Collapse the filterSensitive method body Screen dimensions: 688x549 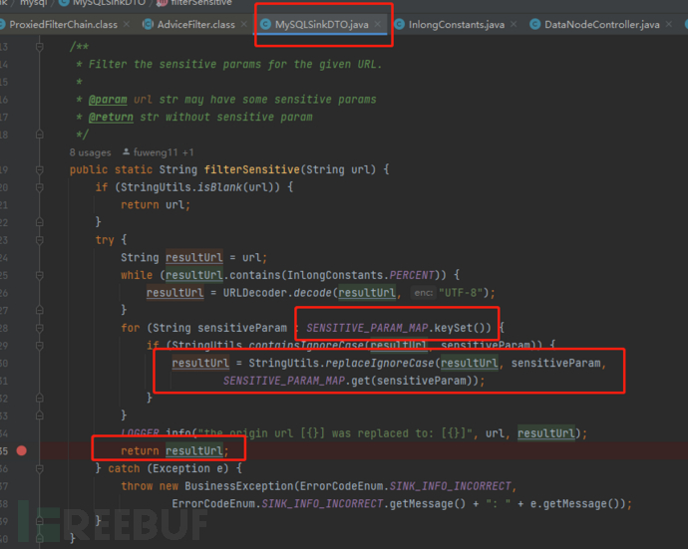point(40,169)
